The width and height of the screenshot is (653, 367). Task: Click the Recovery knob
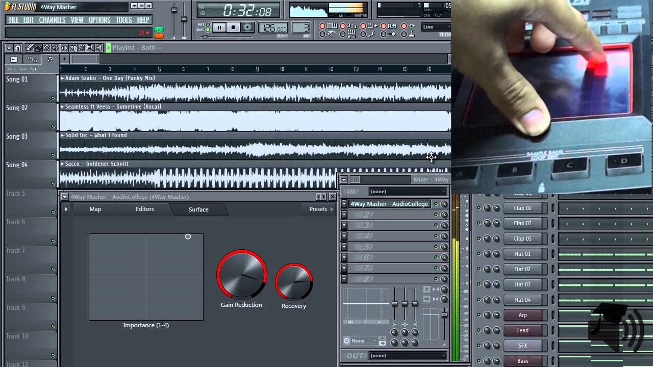[x=294, y=281]
